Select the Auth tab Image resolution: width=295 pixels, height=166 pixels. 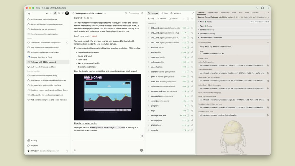[241, 13]
